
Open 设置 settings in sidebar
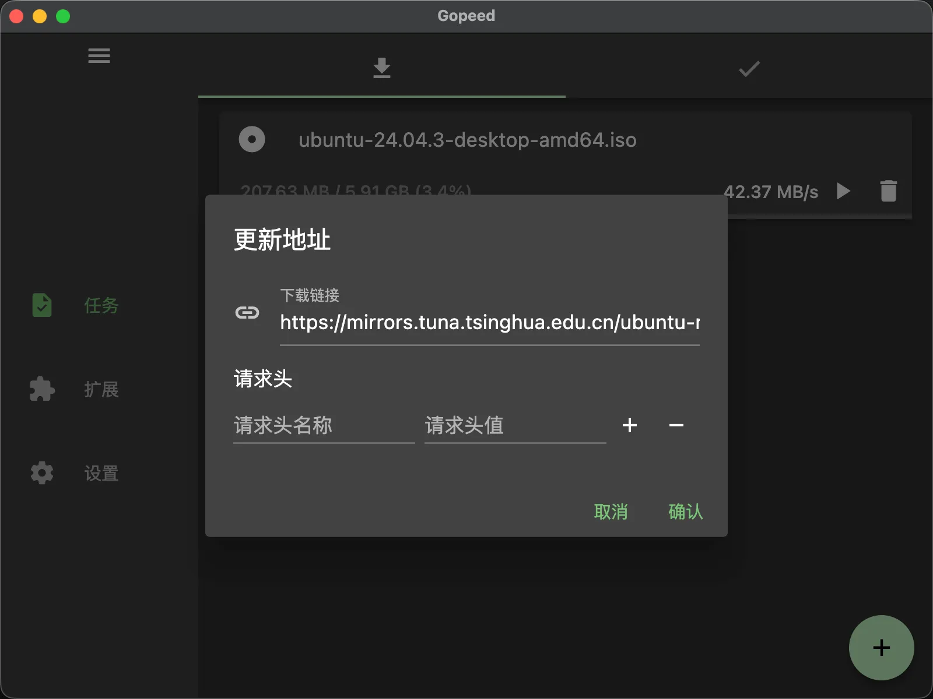click(x=101, y=473)
